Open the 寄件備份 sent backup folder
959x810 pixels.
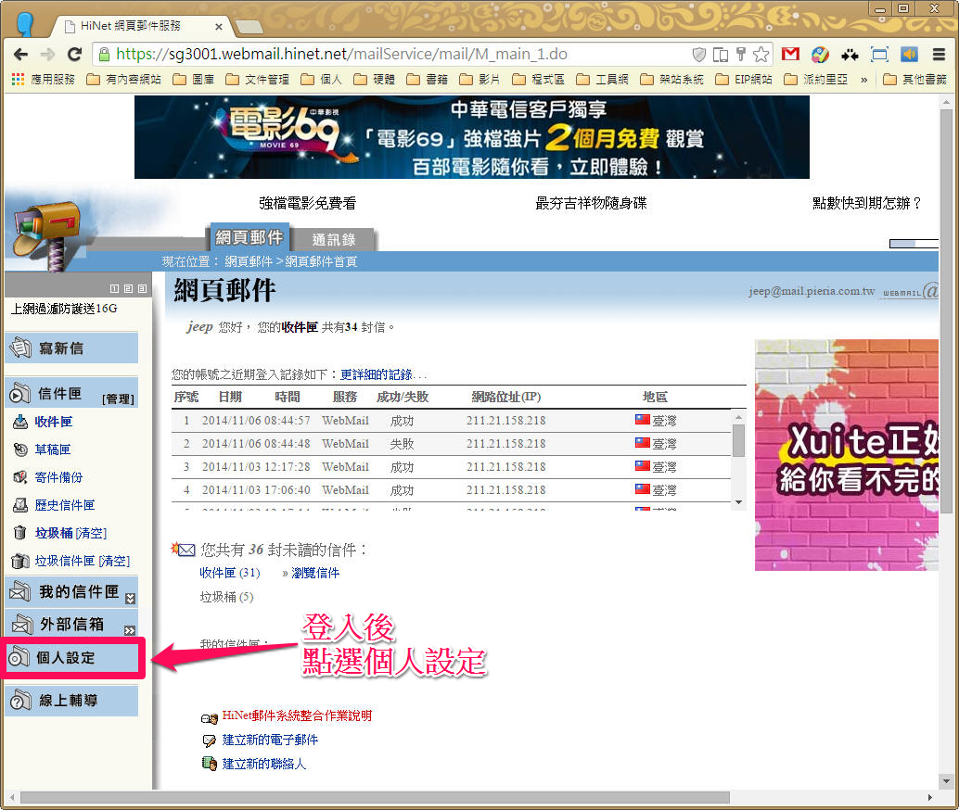point(58,477)
